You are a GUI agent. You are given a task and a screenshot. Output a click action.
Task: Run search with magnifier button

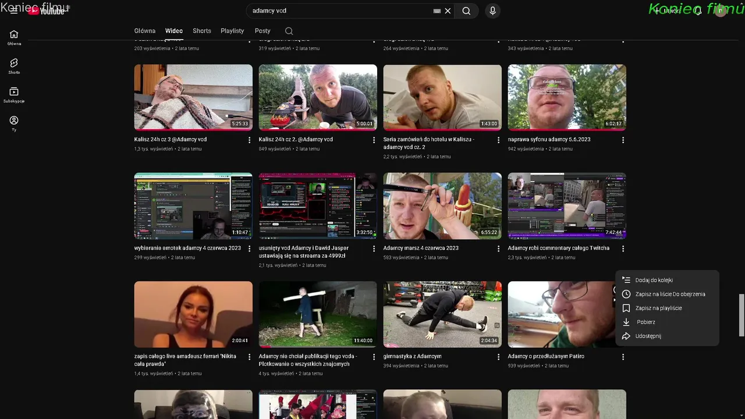click(x=466, y=10)
